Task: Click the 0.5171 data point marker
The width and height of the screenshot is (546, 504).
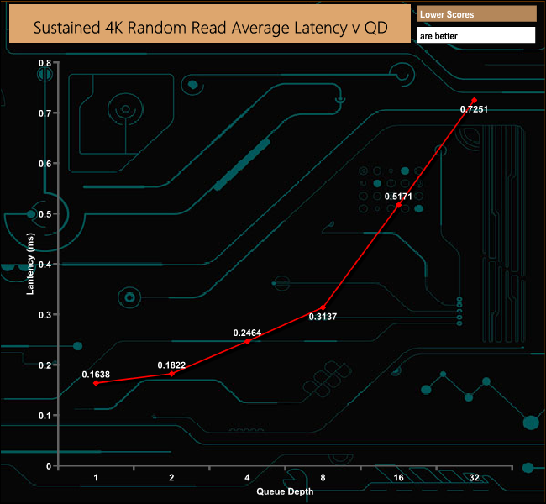Action: (x=399, y=205)
